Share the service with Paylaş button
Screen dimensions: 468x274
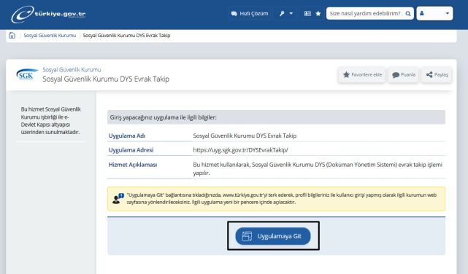pos(437,75)
